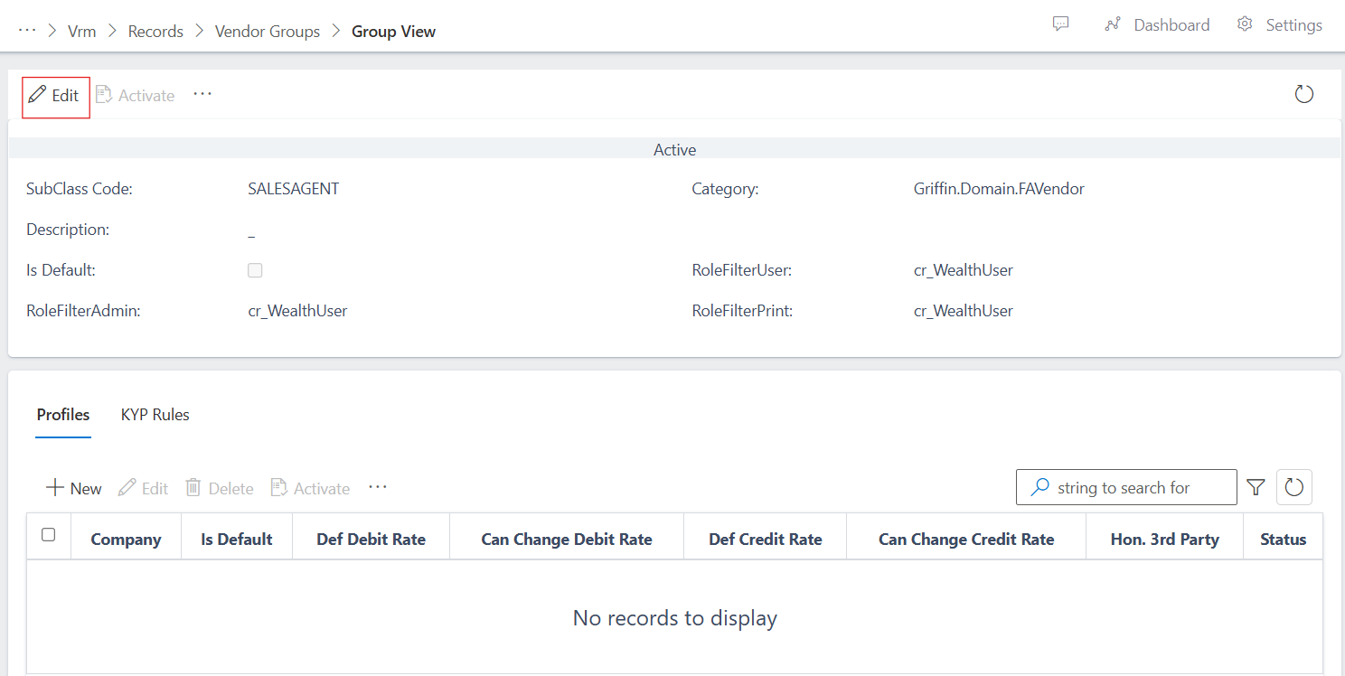Click RoleFilterUser value cr_WealthUser
This screenshot has width=1345, height=676.
click(964, 270)
